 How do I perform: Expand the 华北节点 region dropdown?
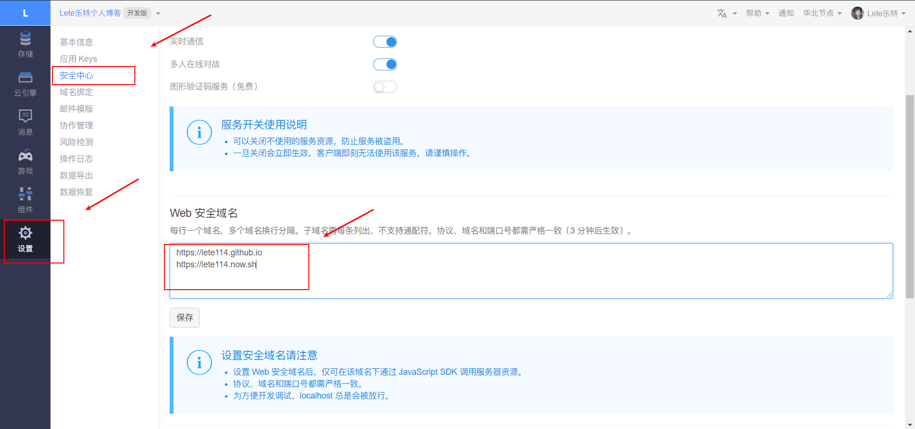[x=822, y=13]
